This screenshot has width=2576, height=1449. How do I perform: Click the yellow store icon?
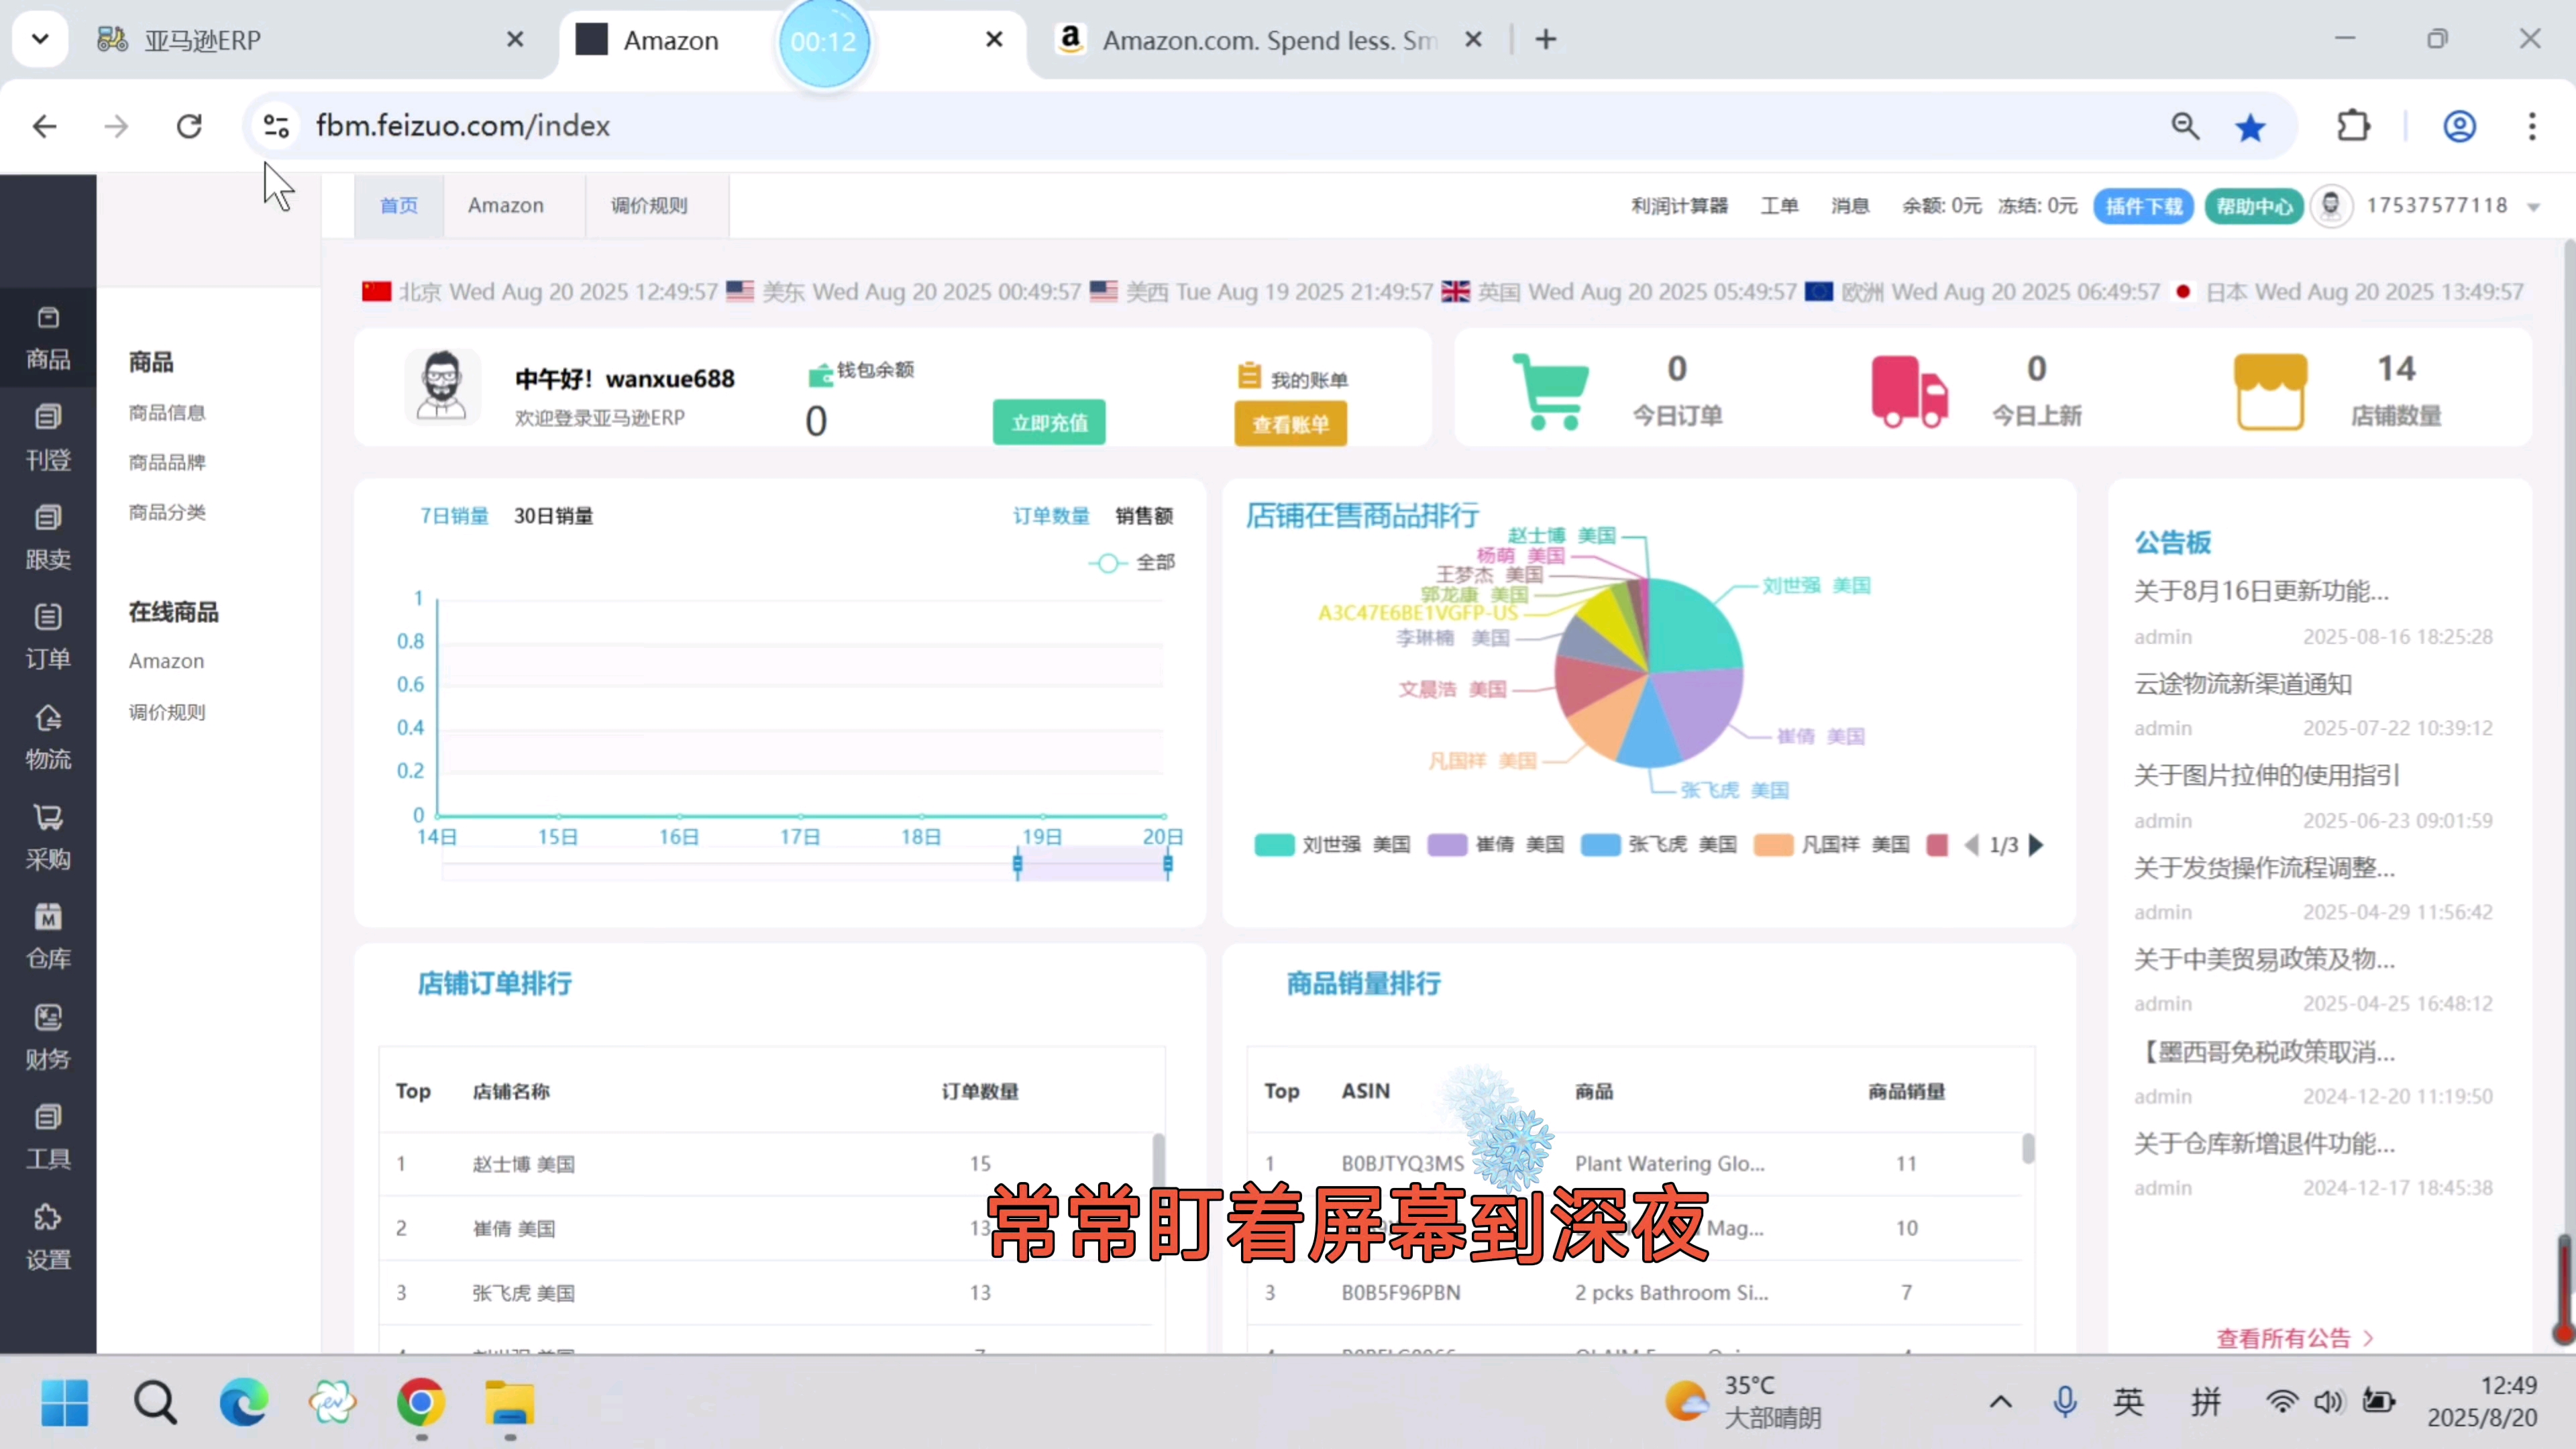point(2270,391)
